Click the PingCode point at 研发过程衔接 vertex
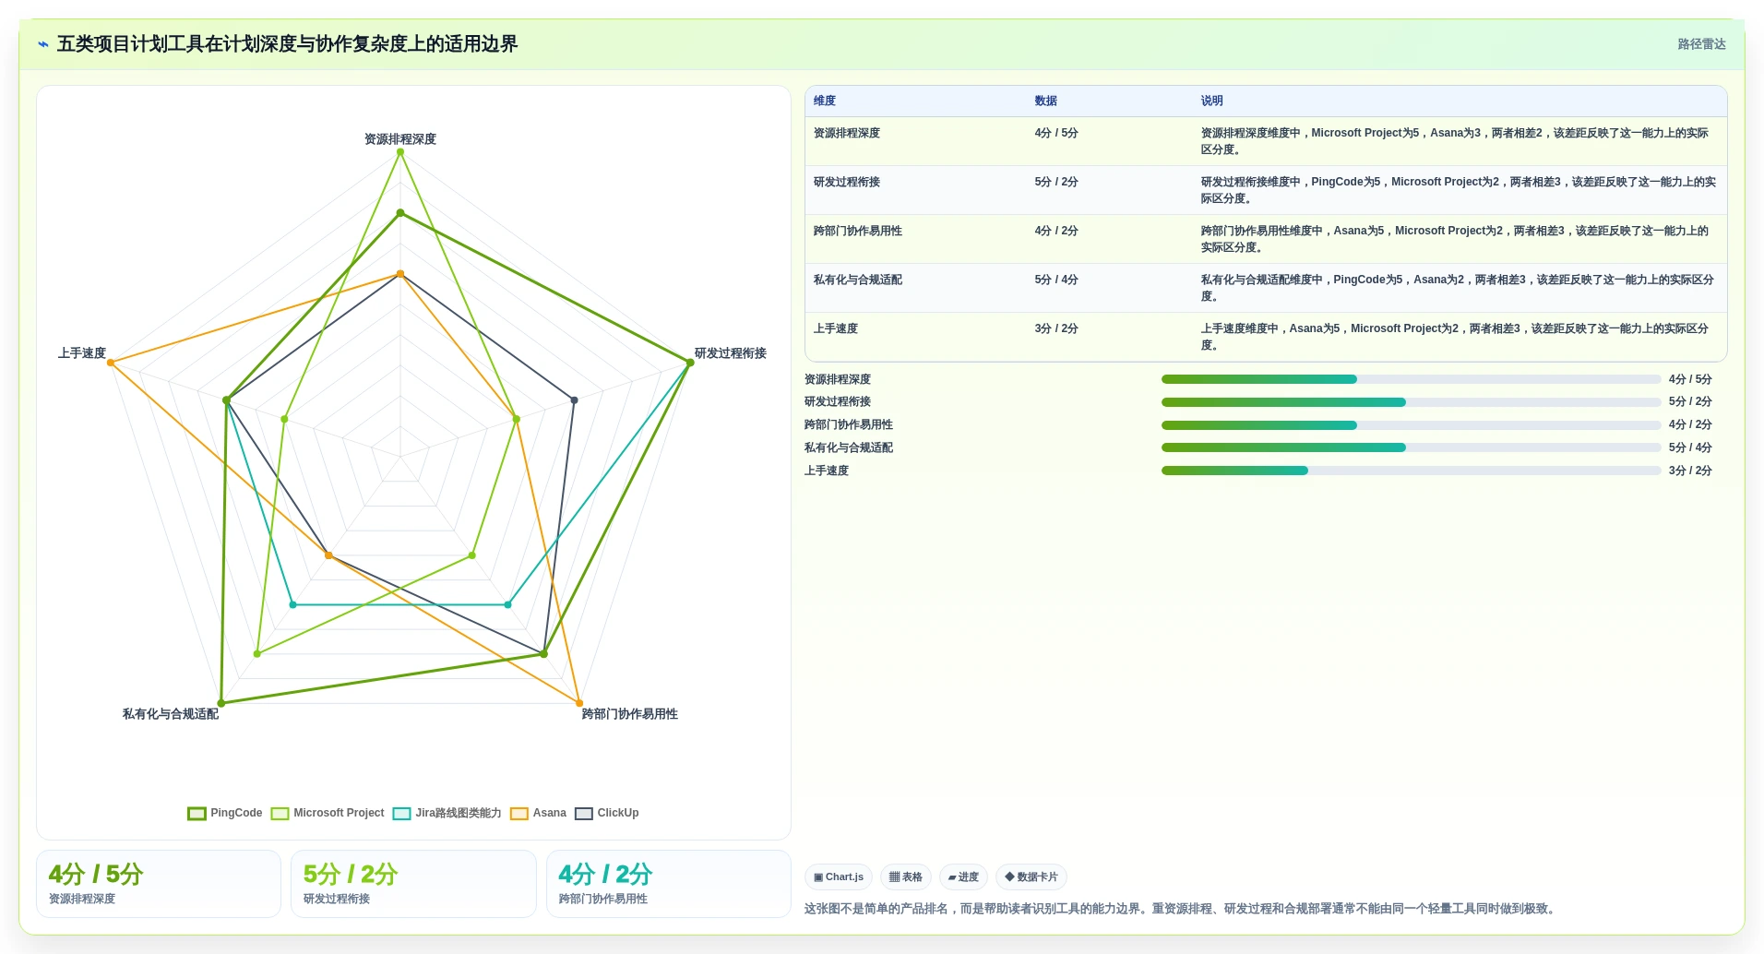Screen dimensions: 1764x954 pyautogui.click(x=689, y=363)
